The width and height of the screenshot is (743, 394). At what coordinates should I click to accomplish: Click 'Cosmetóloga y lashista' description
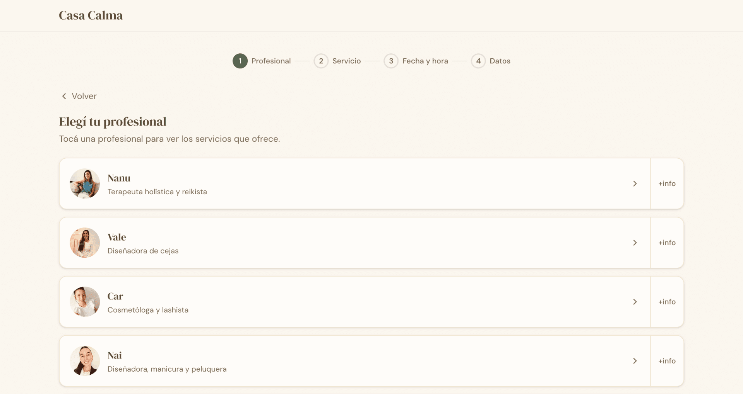[x=148, y=310]
